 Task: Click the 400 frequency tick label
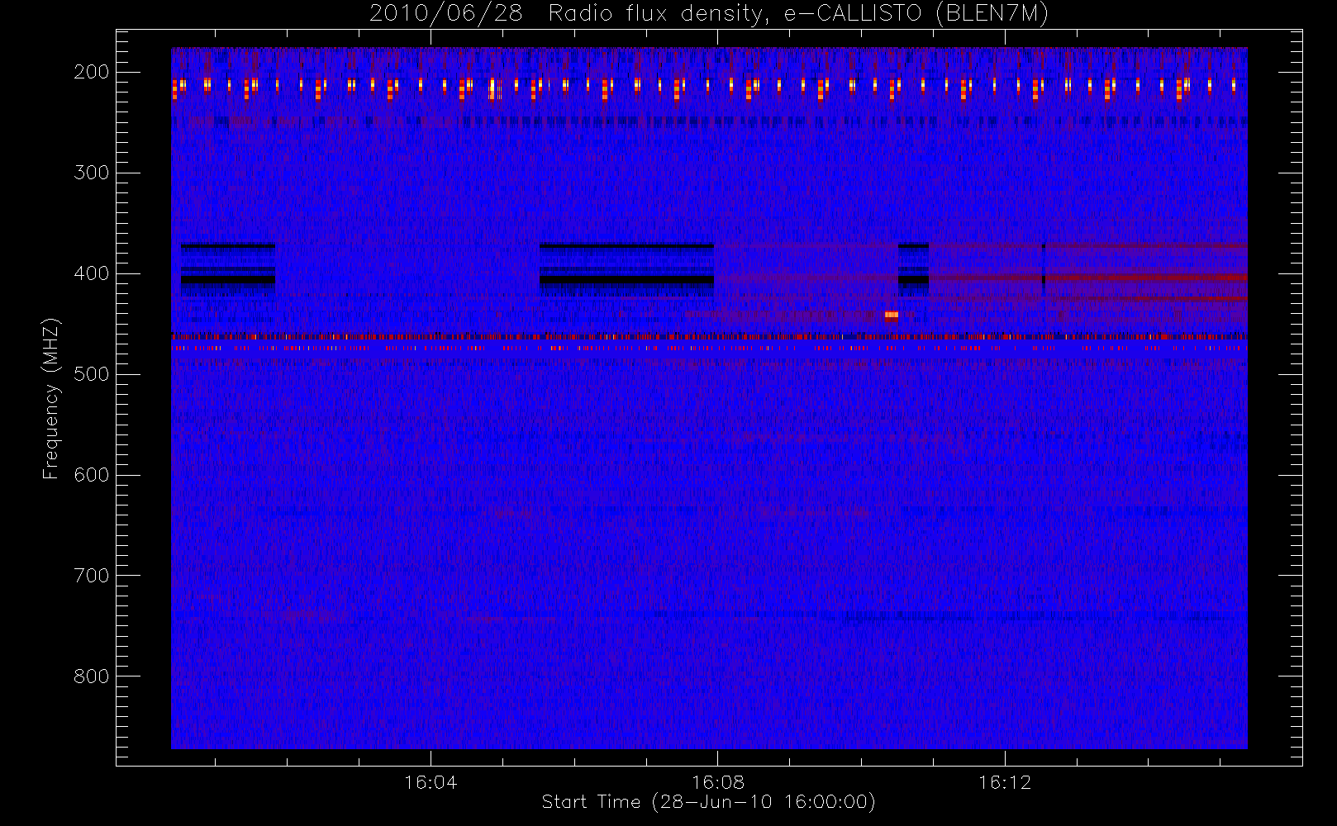[x=91, y=273]
